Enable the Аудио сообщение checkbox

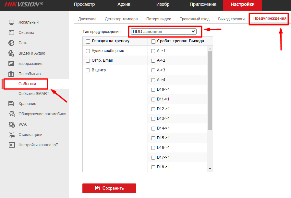pos(88,51)
